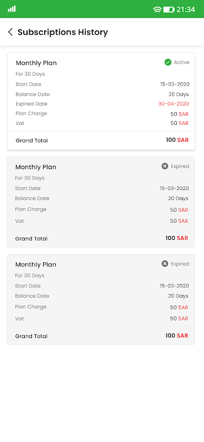Select the Subscriptions History title

(x=63, y=32)
